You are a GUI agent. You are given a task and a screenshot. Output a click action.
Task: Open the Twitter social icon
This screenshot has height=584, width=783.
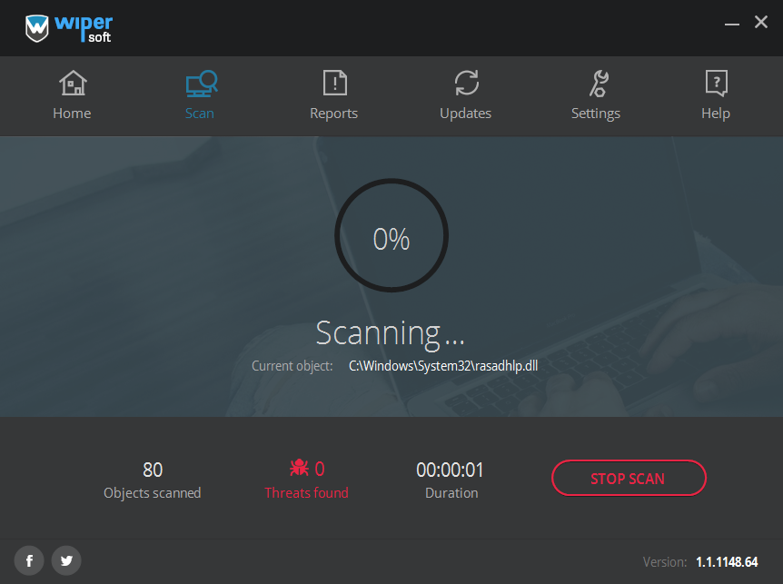pyautogui.click(x=66, y=560)
